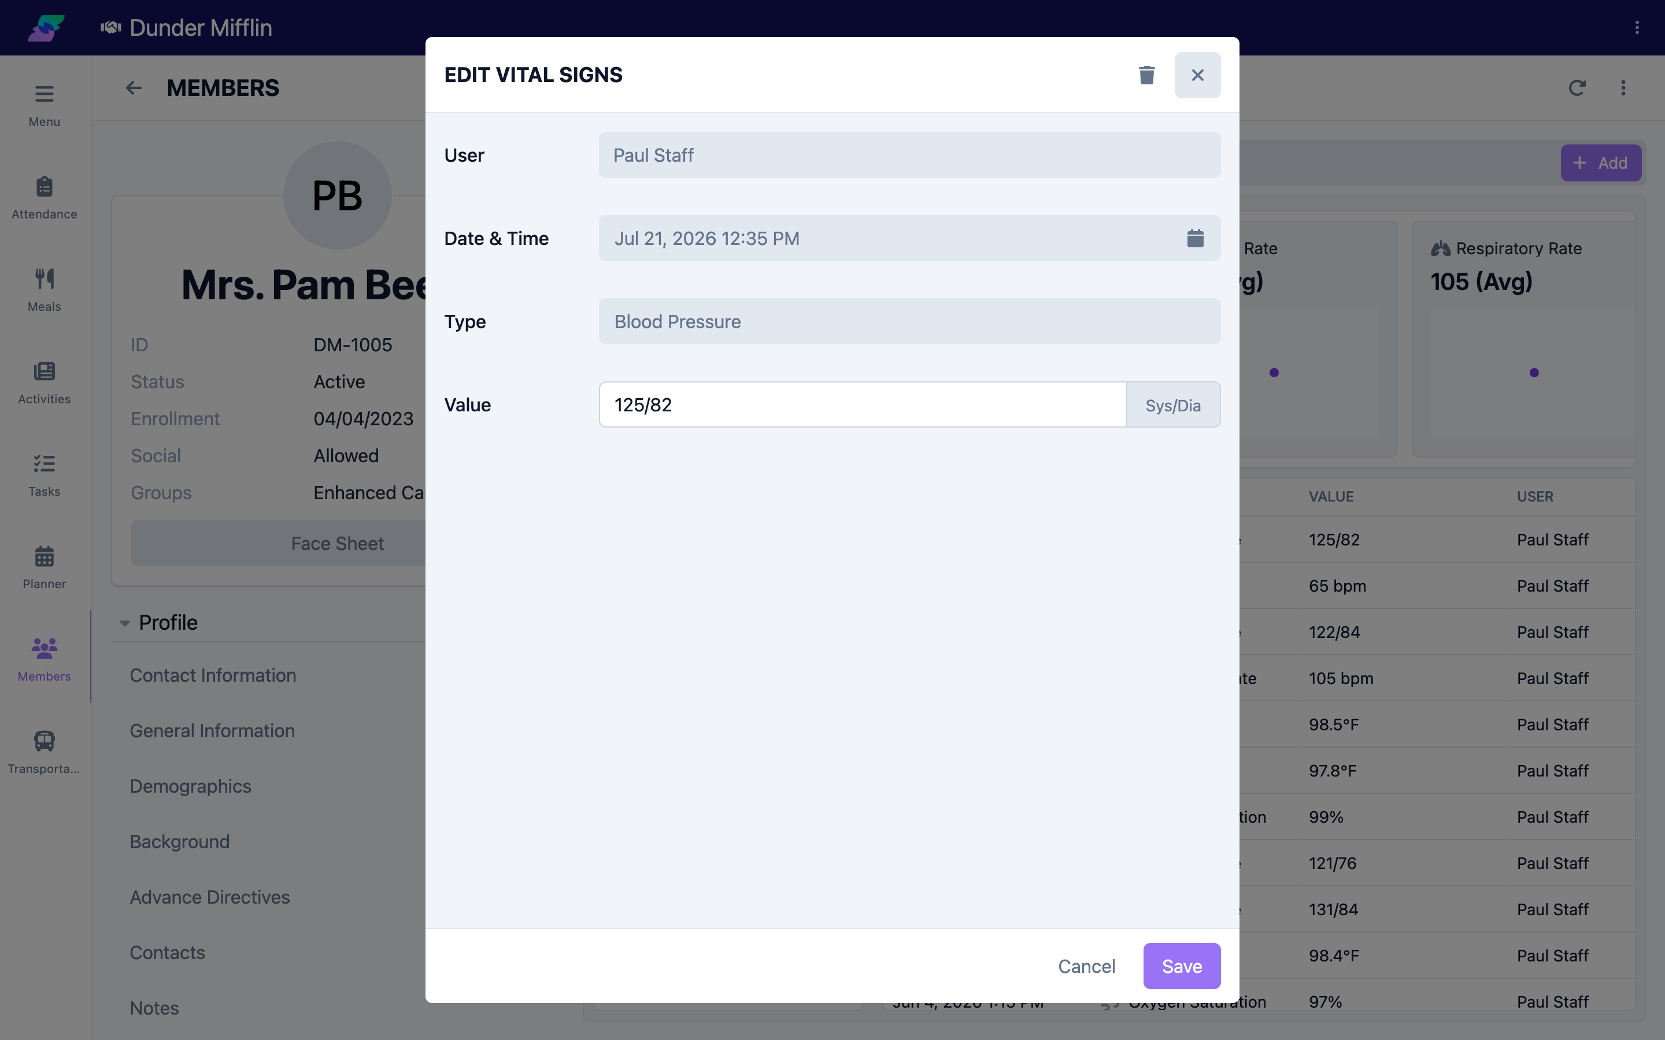Viewport: 1665px width, 1040px height.
Task: Select the 65 bpm table row
Action: point(1437,586)
